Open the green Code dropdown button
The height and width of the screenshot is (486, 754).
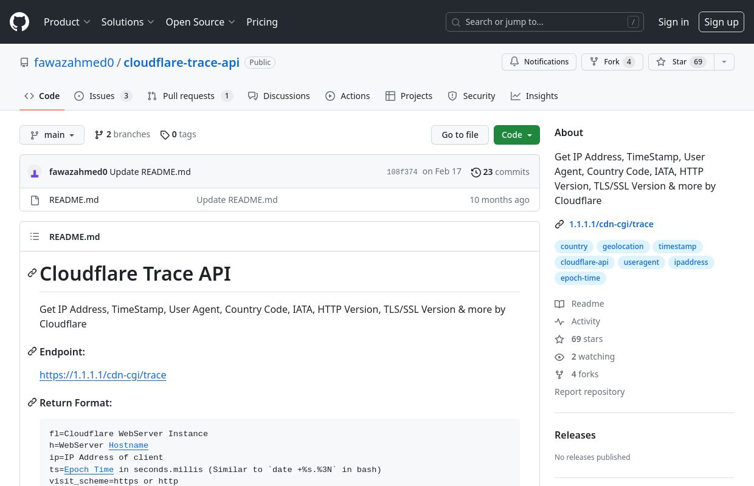coord(517,135)
